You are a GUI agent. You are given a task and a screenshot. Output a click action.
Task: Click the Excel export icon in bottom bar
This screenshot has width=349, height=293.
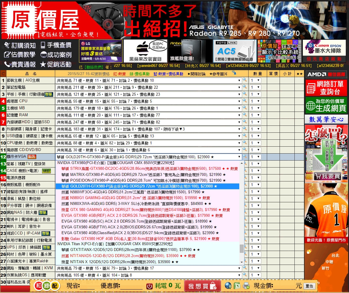coord(237,286)
